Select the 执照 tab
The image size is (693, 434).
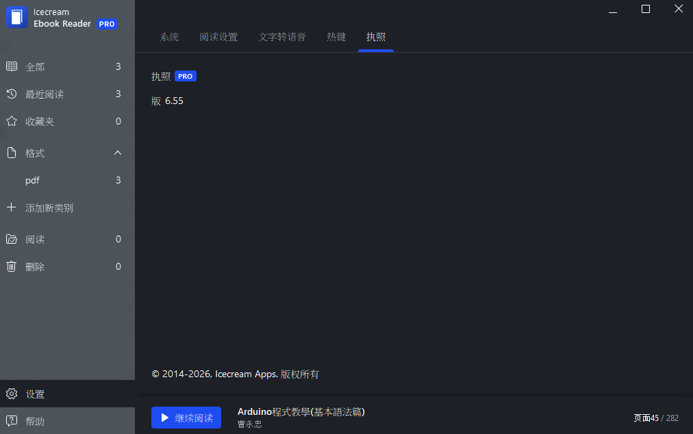(x=376, y=37)
